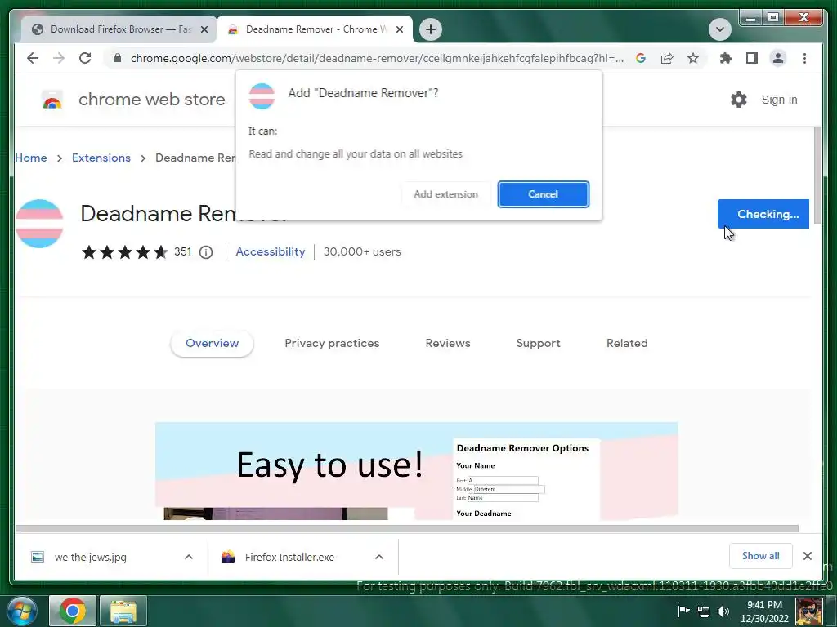This screenshot has height=627, width=837.
Task: Go to Home breadcrumb link
Action: point(31,158)
